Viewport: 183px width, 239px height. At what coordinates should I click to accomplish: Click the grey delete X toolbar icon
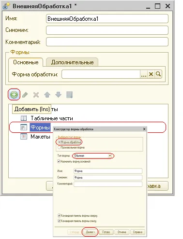click(x=36, y=95)
